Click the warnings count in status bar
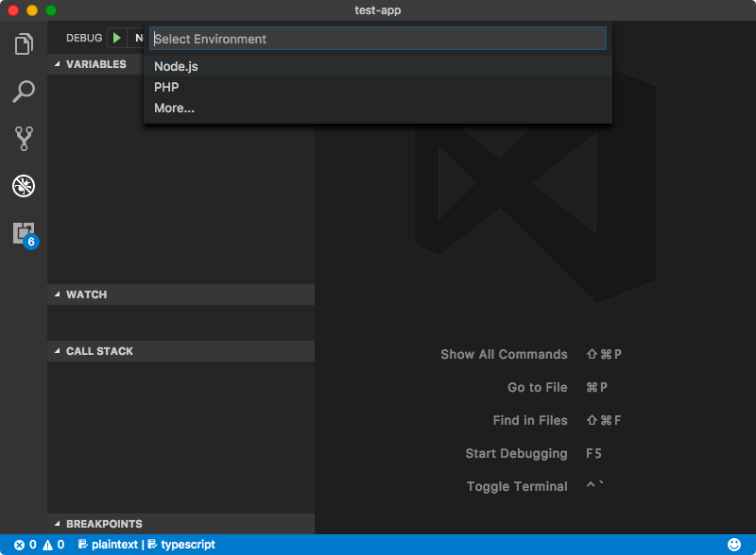Viewport: 756px width, 555px height. (54, 545)
